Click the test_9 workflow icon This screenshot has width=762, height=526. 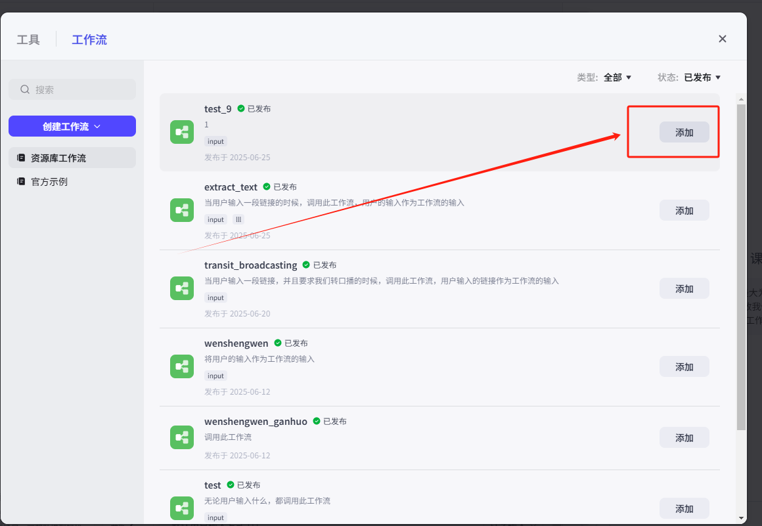pos(182,132)
